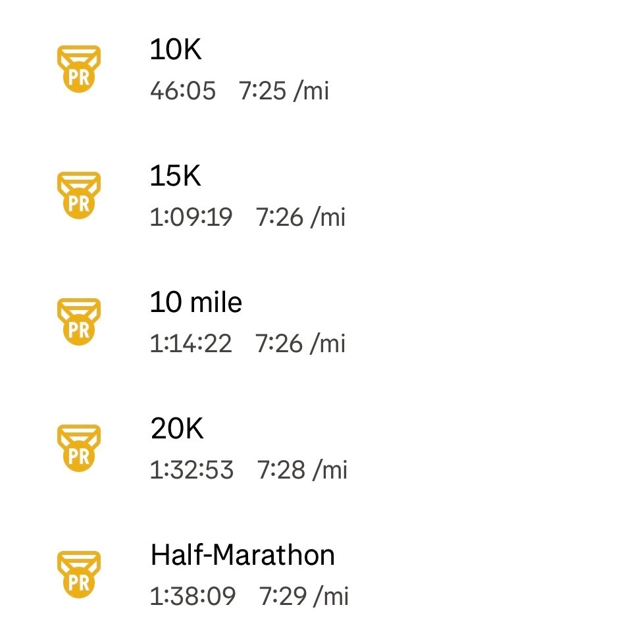Tap the 1:32:53 time for 20K

[x=192, y=470]
